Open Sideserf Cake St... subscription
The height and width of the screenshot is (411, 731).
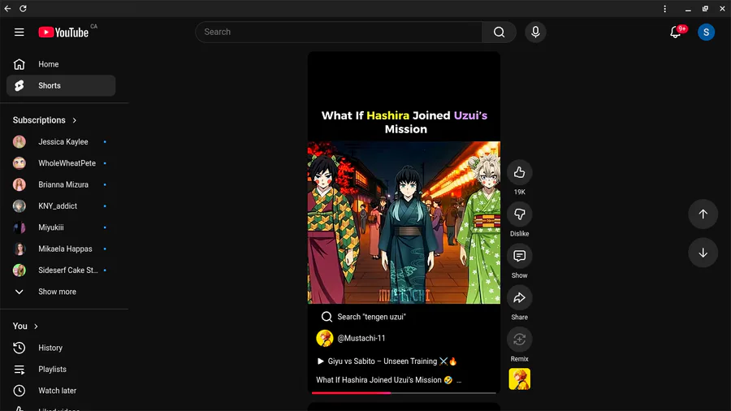pos(61,270)
